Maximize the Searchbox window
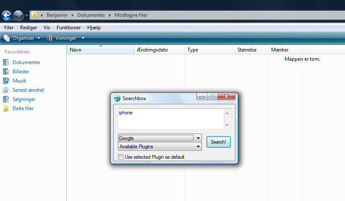This screenshot has height=201, width=345. (212, 97)
